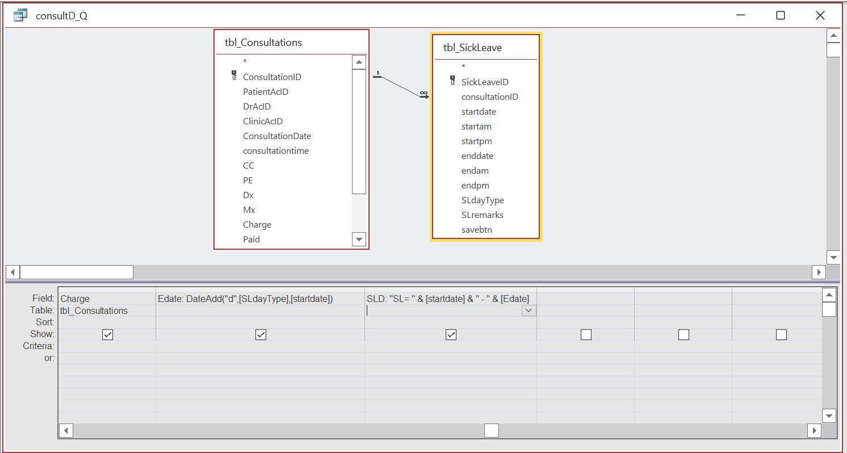This screenshot has height=453, width=847.
Task: Click the tbl_Consultations cell in Table row
Action: point(107,311)
